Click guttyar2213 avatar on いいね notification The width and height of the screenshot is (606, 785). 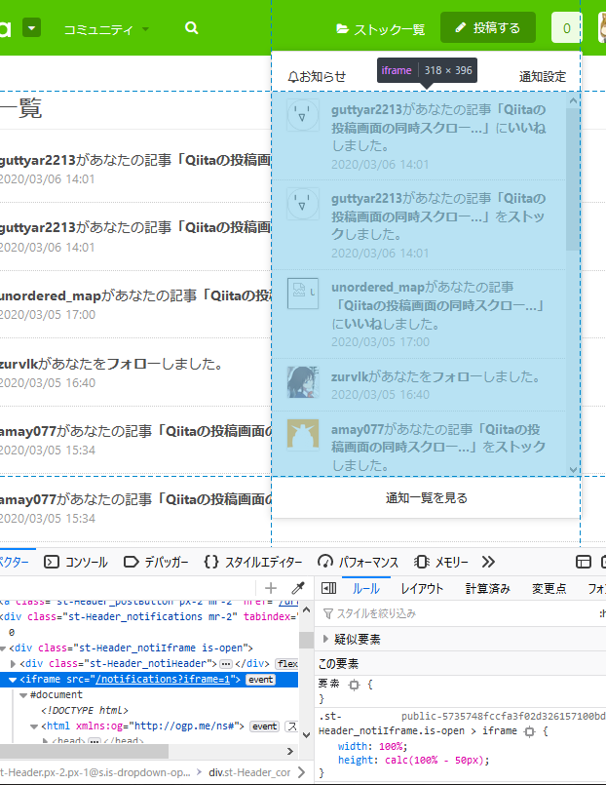pos(302,115)
